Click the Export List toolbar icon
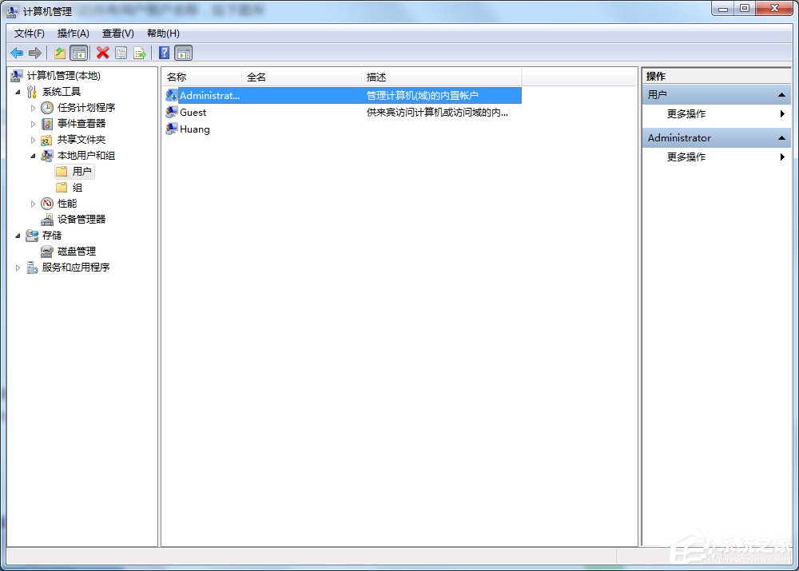The image size is (799, 571). pyautogui.click(x=140, y=53)
